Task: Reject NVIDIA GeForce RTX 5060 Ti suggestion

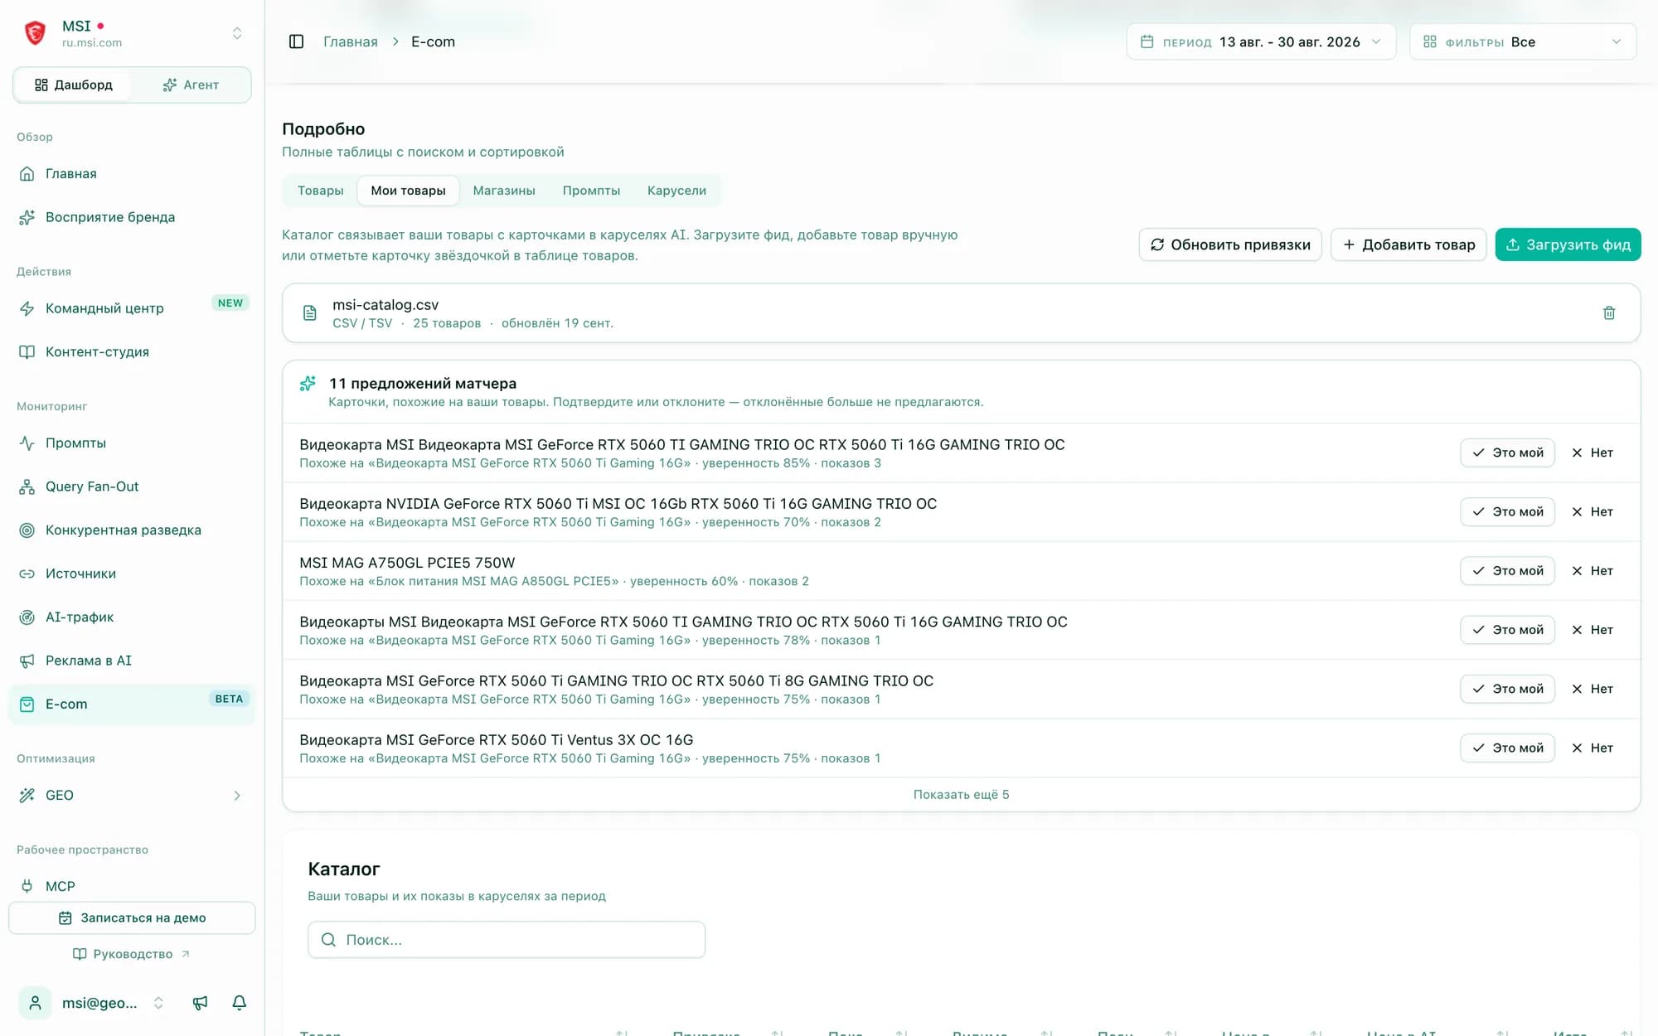Action: pos(1593,511)
